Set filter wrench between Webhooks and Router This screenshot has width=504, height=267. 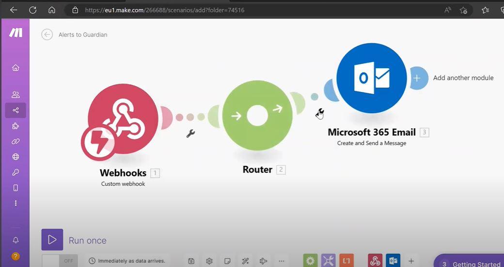190,133
